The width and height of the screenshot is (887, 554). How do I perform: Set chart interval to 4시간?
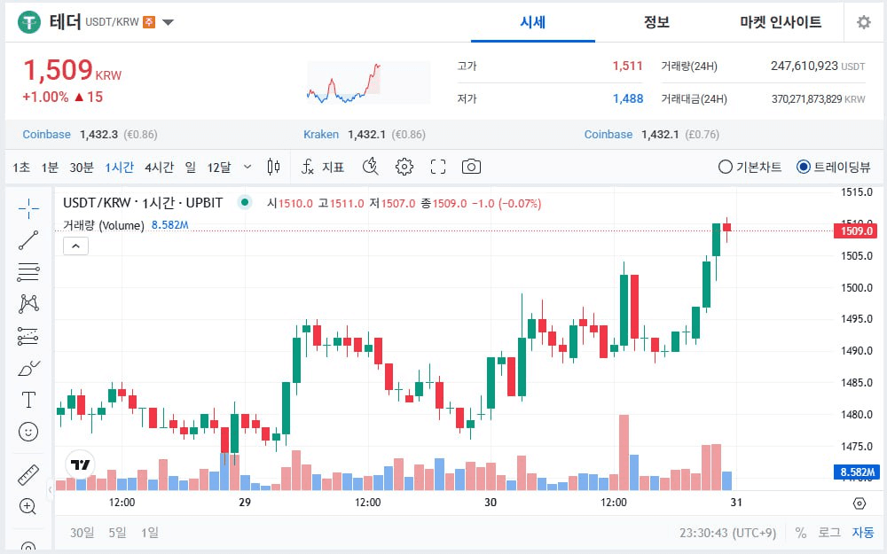click(x=159, y=167)
